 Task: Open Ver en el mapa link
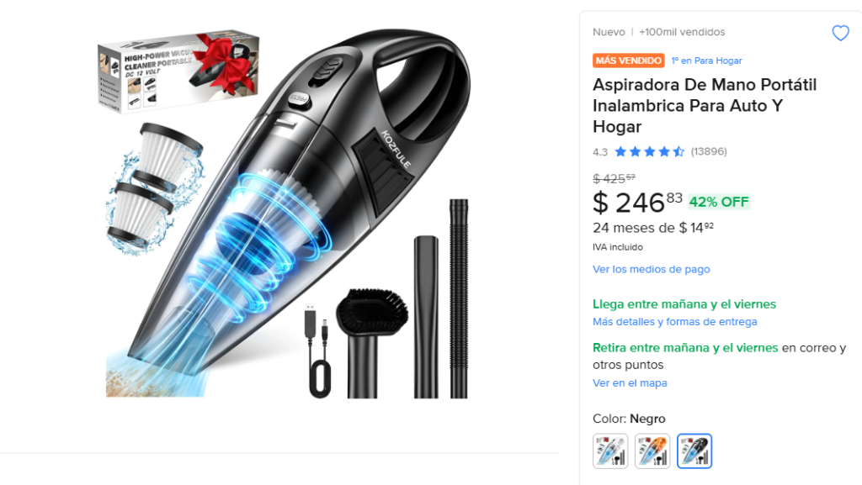tap(630, 383)
